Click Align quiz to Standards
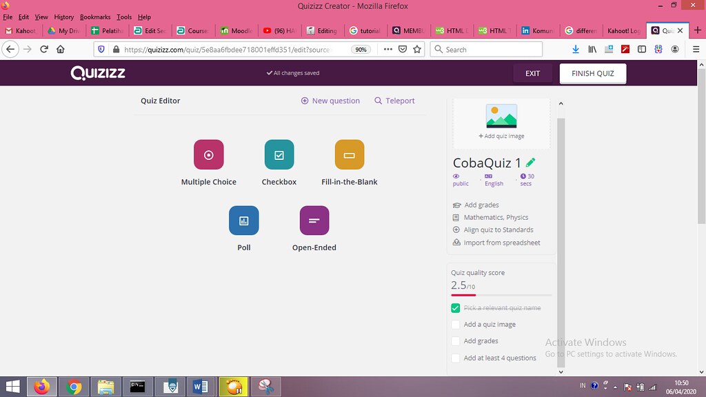The width and height of the screenshot is (706, 397). (x=493, y=230)
